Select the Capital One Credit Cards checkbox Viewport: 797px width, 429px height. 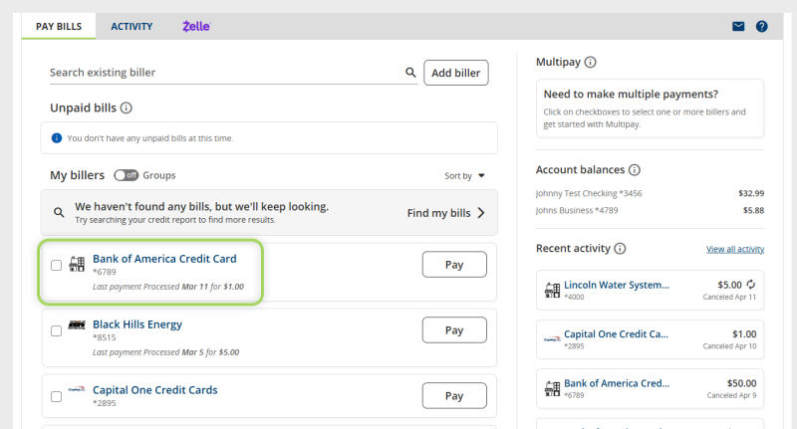57,396
